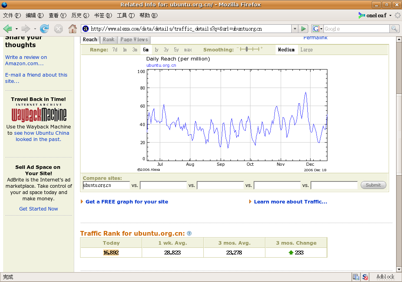This screenshot has width=402, height=282.
Task: Open the Google search engine selector
Action: pyautogui.click(x=317, y=29)
